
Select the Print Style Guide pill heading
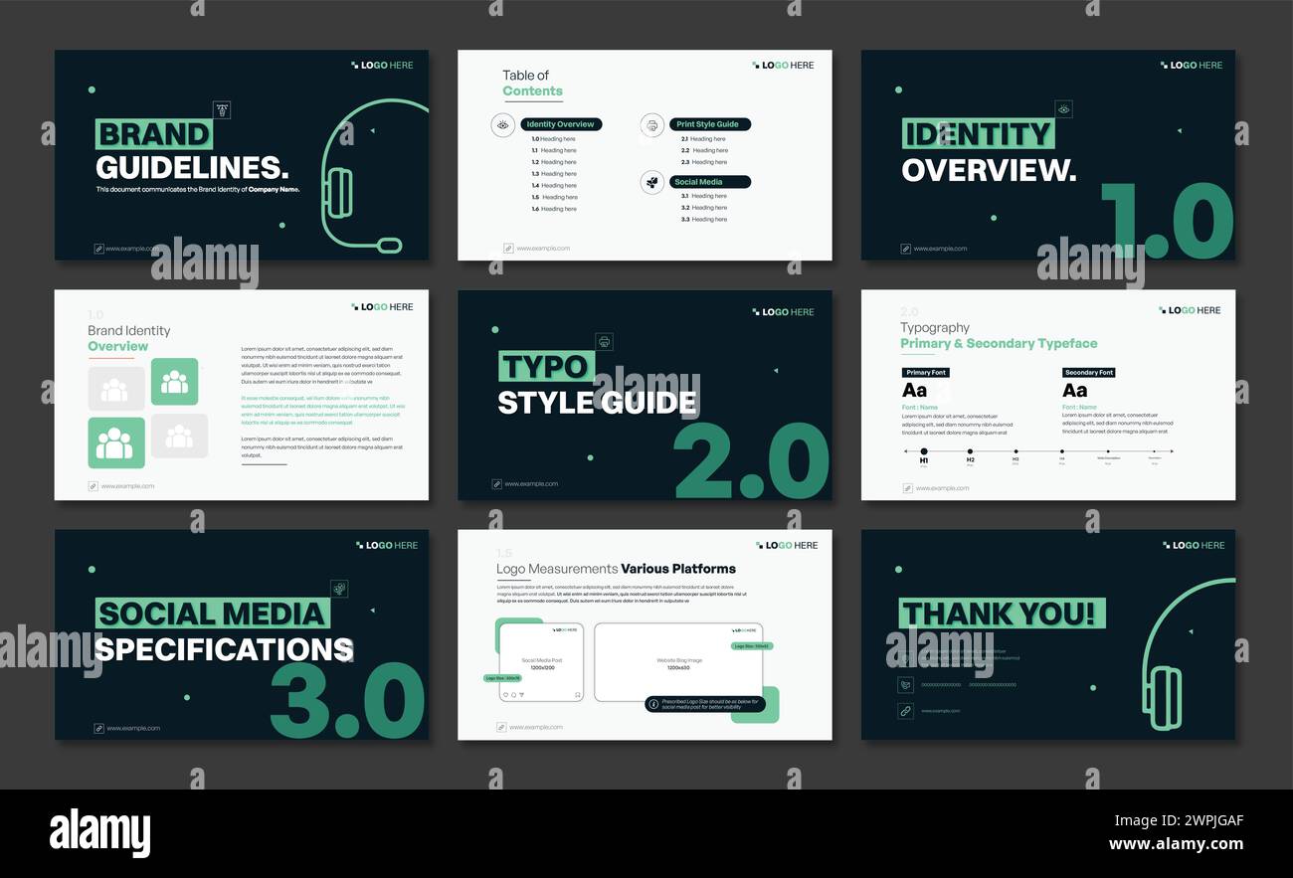710,124
